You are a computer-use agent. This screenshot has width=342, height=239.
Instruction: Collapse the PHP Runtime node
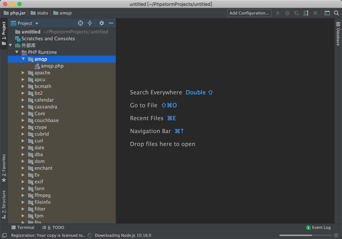click(17, 52)
